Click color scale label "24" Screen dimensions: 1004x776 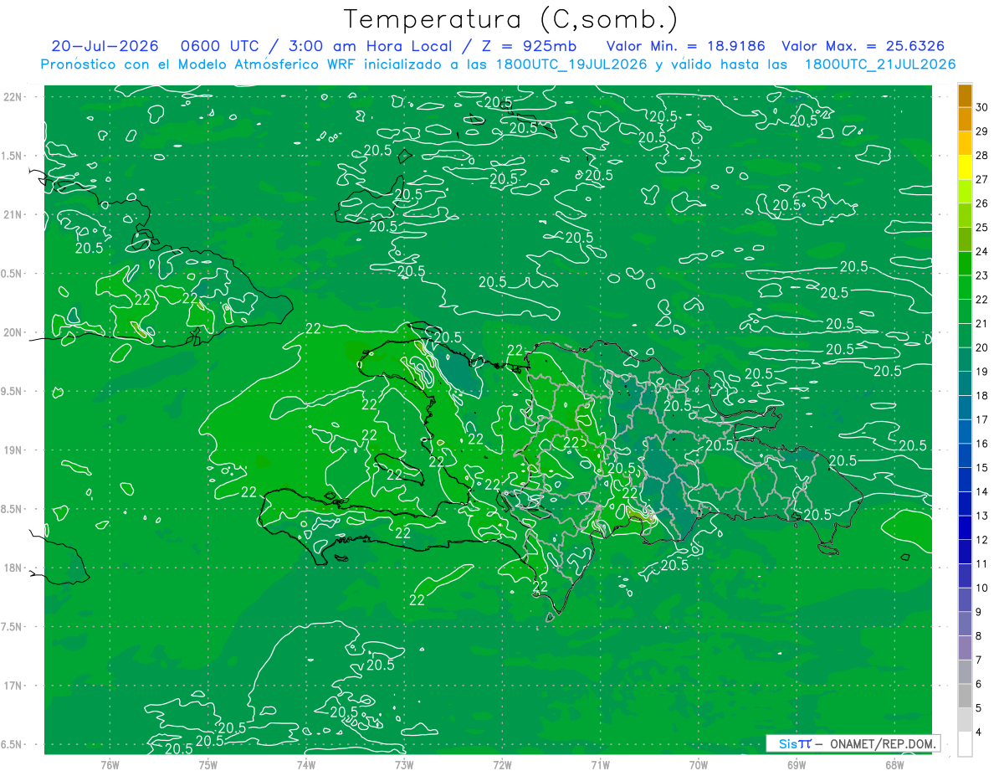981,251
